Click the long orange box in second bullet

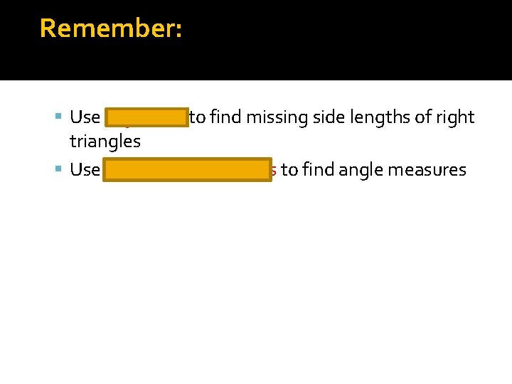click(x=188, y=169)
